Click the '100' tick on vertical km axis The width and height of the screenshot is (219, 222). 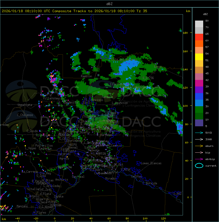tap(185, 106)
